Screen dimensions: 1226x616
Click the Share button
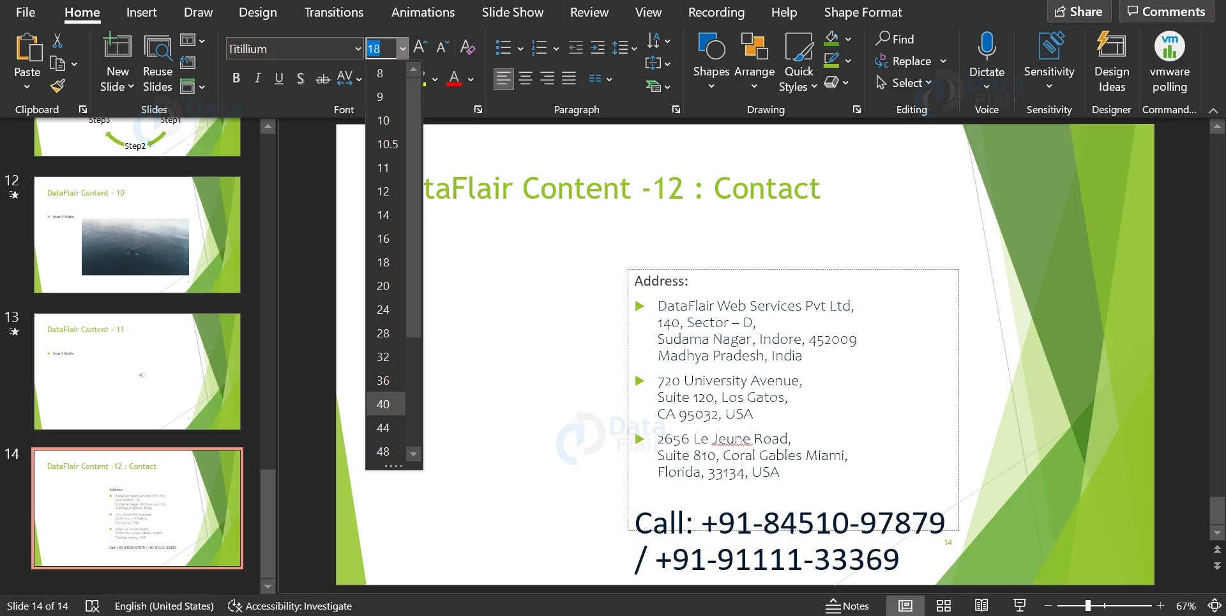(x=1078, y=11)
